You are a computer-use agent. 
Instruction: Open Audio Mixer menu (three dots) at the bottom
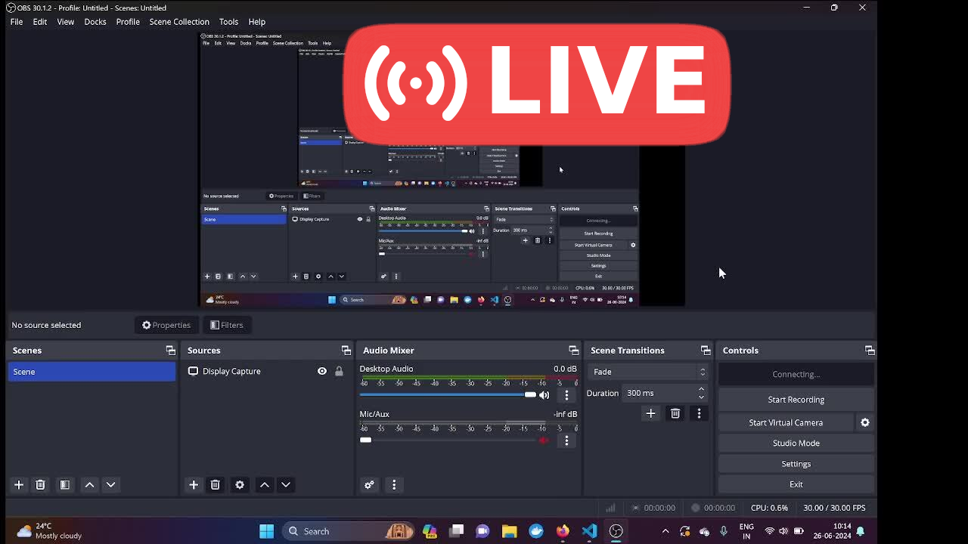click(394, 485)
